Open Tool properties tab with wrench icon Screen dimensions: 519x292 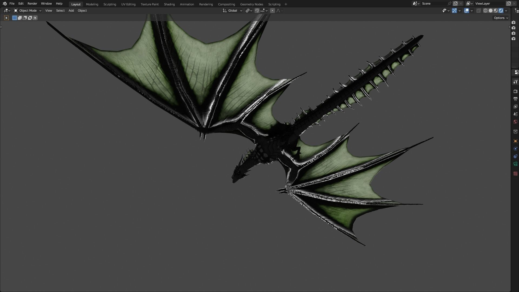(515, 82)
